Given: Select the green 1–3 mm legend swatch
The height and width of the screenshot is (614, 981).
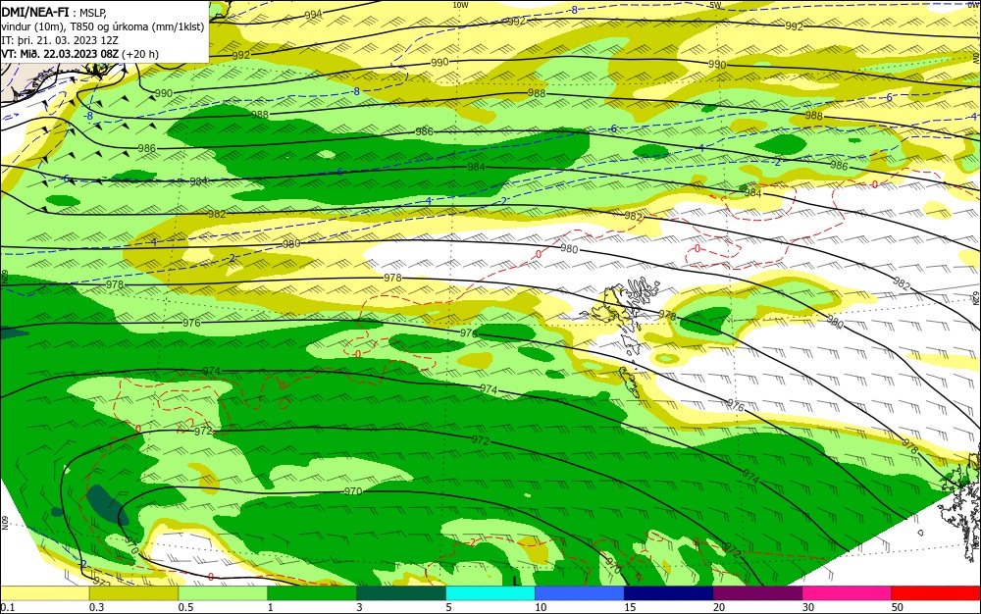Looking at the screenshot, I should (312, 593).
